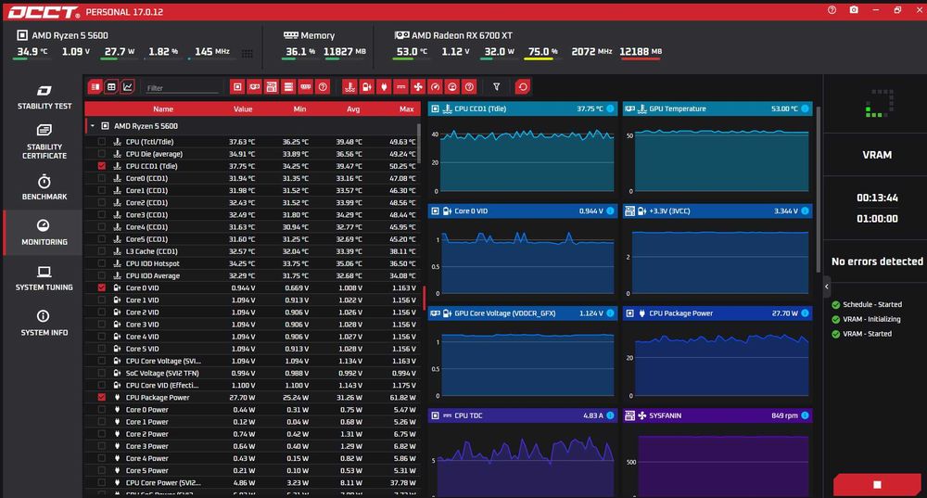Toggle the current sensor type filter
Screen dimensions: 927x498
click(400, 87)
